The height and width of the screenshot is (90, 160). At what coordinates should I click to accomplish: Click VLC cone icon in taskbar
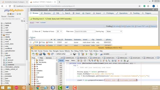(x=31, y=88)
